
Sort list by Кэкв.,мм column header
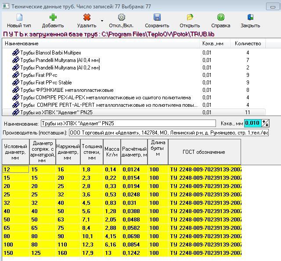215,43
